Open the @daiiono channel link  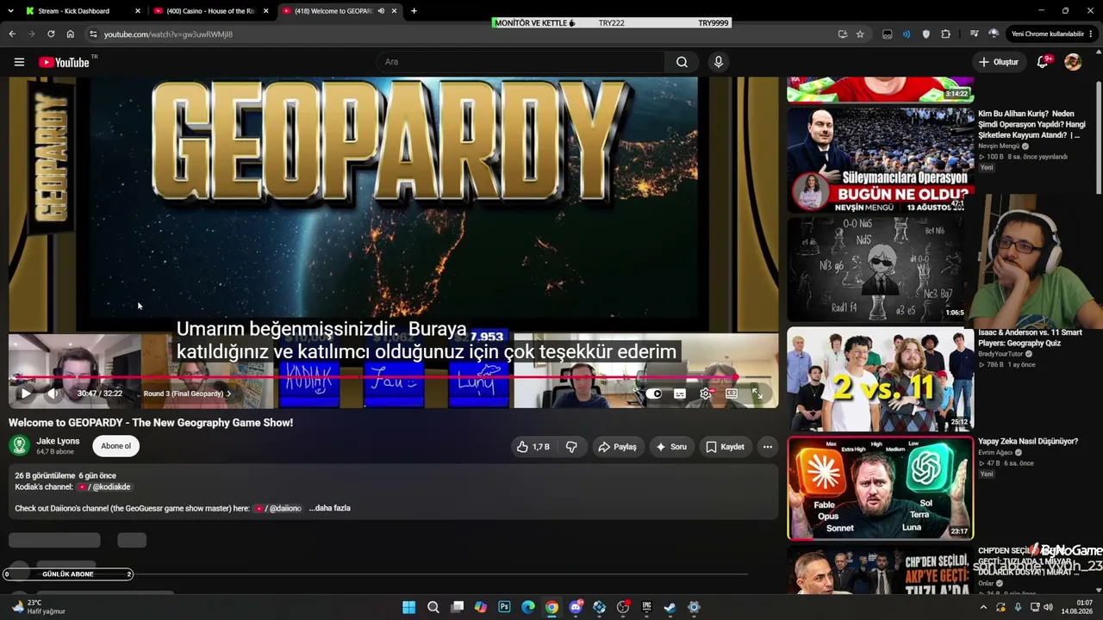point(279,508)
